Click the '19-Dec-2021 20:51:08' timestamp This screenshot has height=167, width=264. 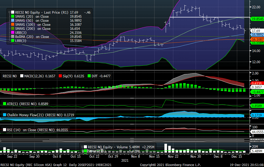(x=247, y=165)
